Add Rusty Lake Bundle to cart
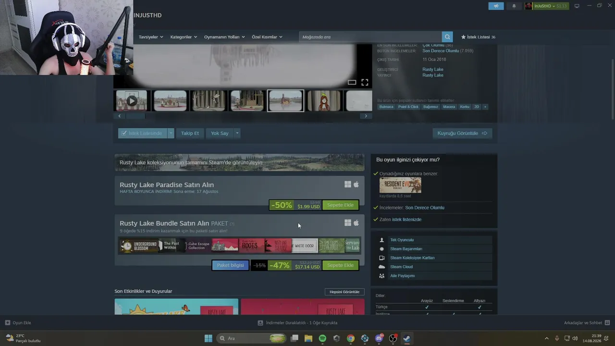615x346 pixels. tap(340, 265)
